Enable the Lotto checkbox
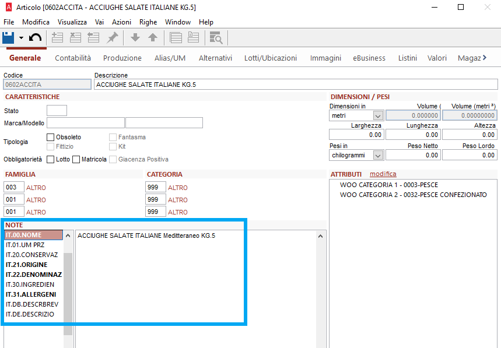 (x=50, y=159)
